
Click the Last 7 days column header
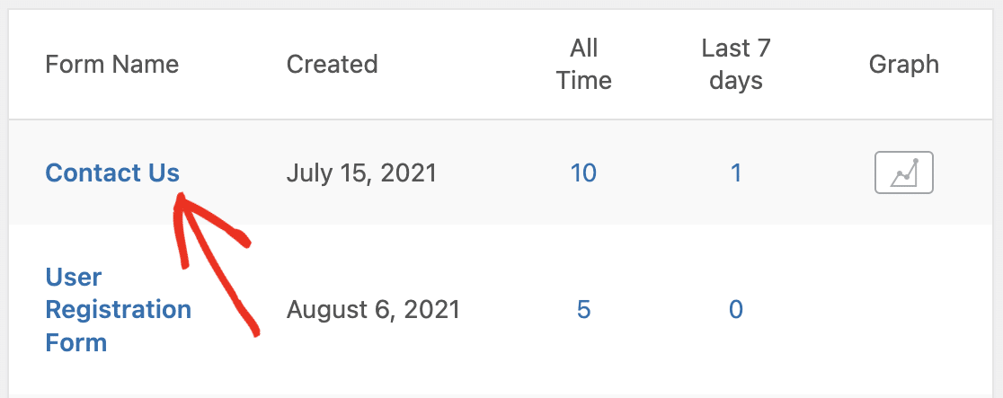point(736,64)
